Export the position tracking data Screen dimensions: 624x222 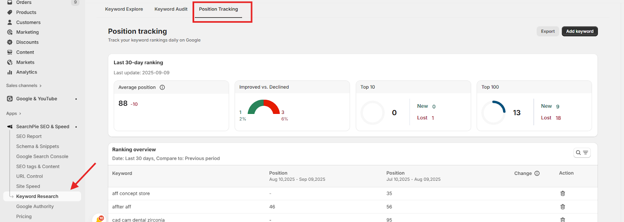548,31
